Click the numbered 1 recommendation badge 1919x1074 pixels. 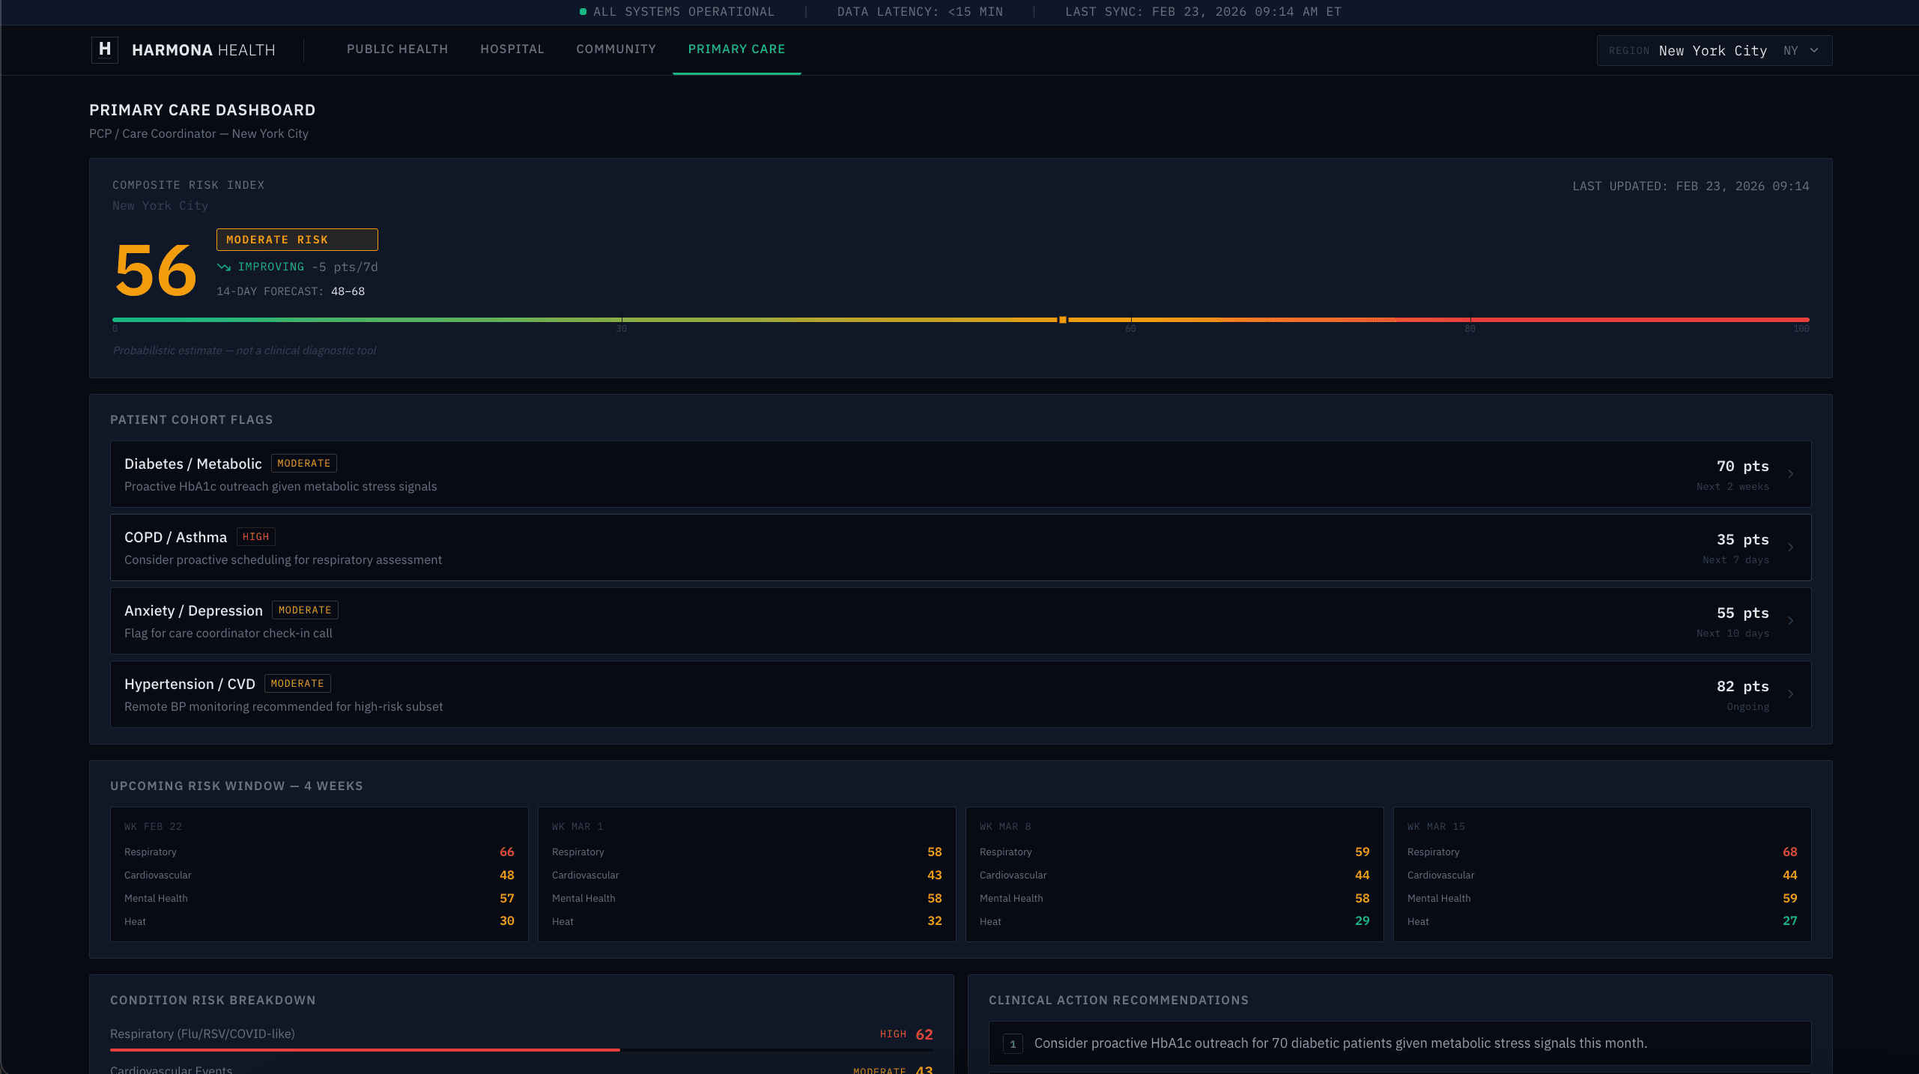pos(1013,1043)
